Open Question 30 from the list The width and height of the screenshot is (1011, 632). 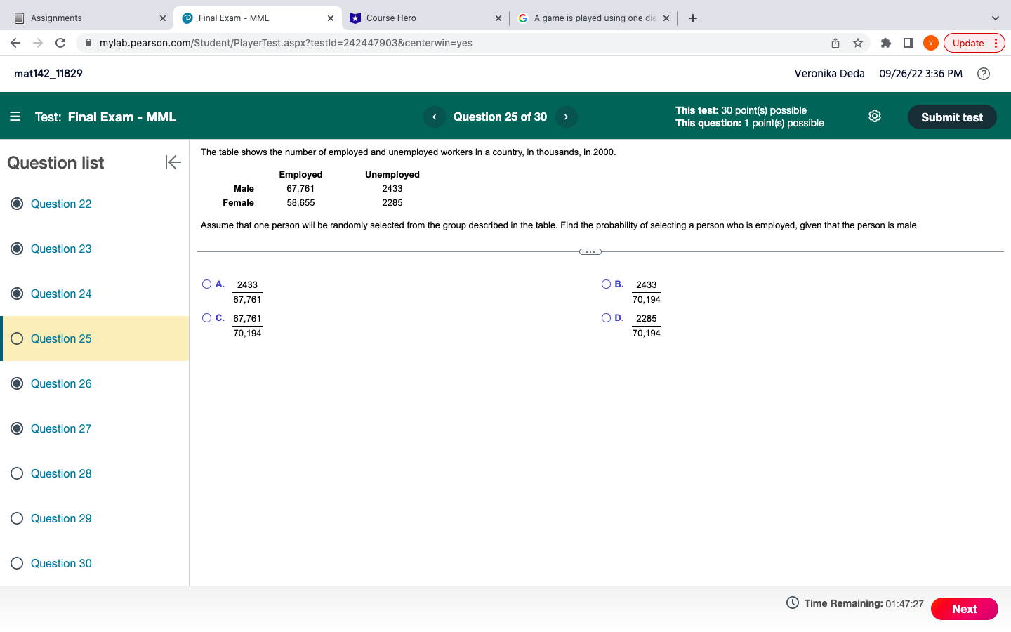pyautogui.click(x=61, y=563)
